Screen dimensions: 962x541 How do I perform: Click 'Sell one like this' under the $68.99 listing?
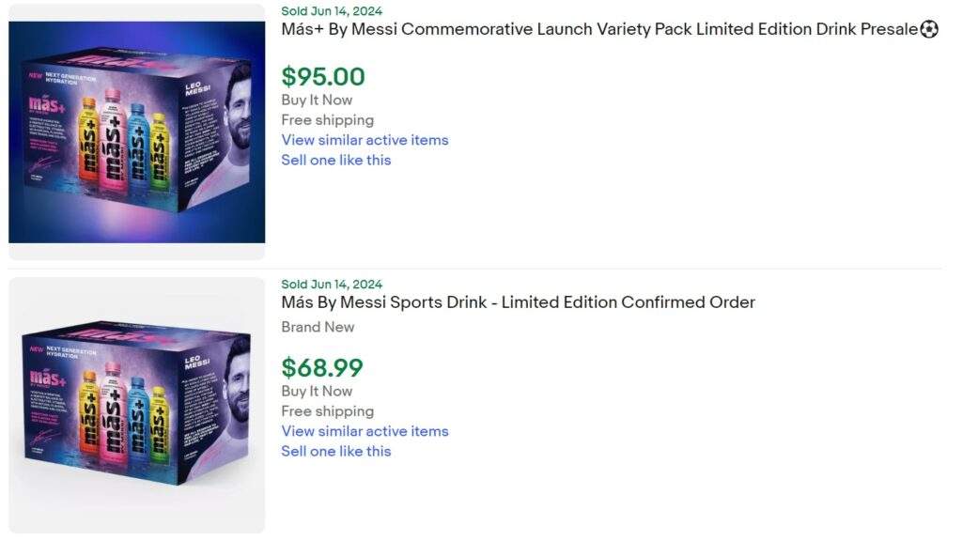(335, 451)
